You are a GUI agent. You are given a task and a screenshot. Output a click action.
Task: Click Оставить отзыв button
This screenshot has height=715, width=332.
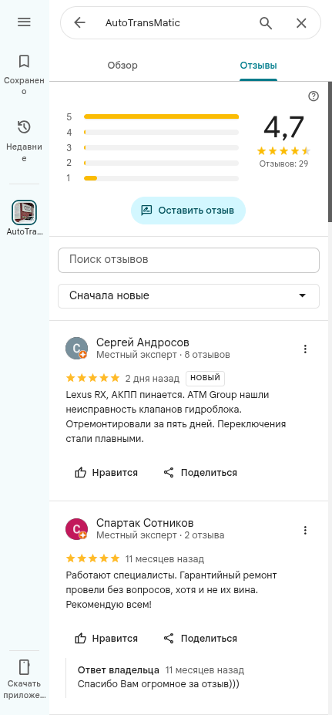click(x=188, y=211)
